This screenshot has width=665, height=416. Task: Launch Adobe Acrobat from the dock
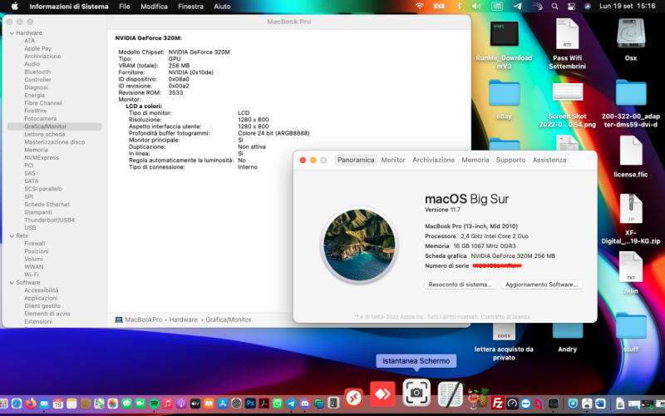(x=264, y=404)
